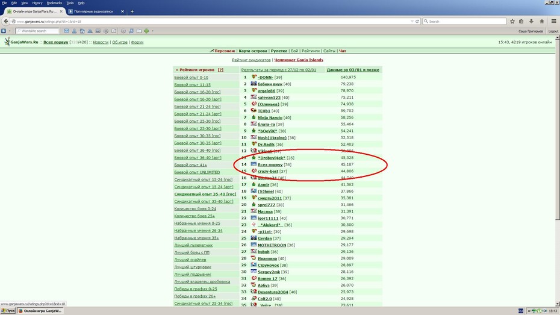560x315 pixels.
Task: Click the page vertical scrollbar
Action: click(558, 170)
